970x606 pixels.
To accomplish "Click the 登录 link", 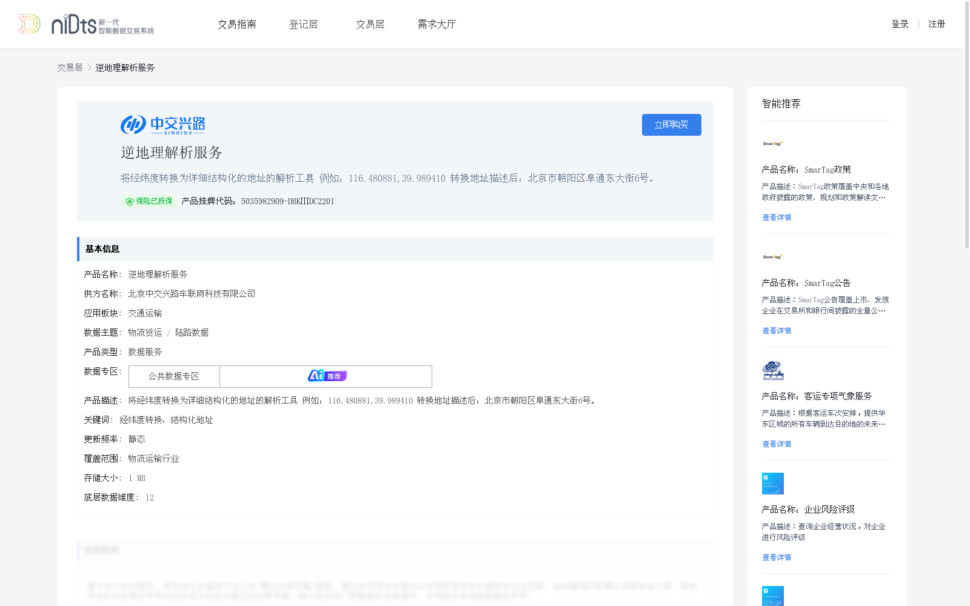I will tap(900, 24).
